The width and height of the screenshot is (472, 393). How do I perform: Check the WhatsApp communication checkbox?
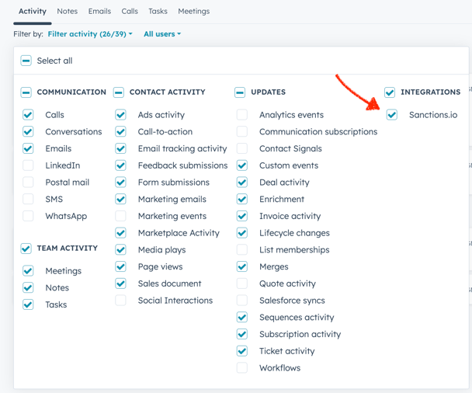[x=29, y=216]
